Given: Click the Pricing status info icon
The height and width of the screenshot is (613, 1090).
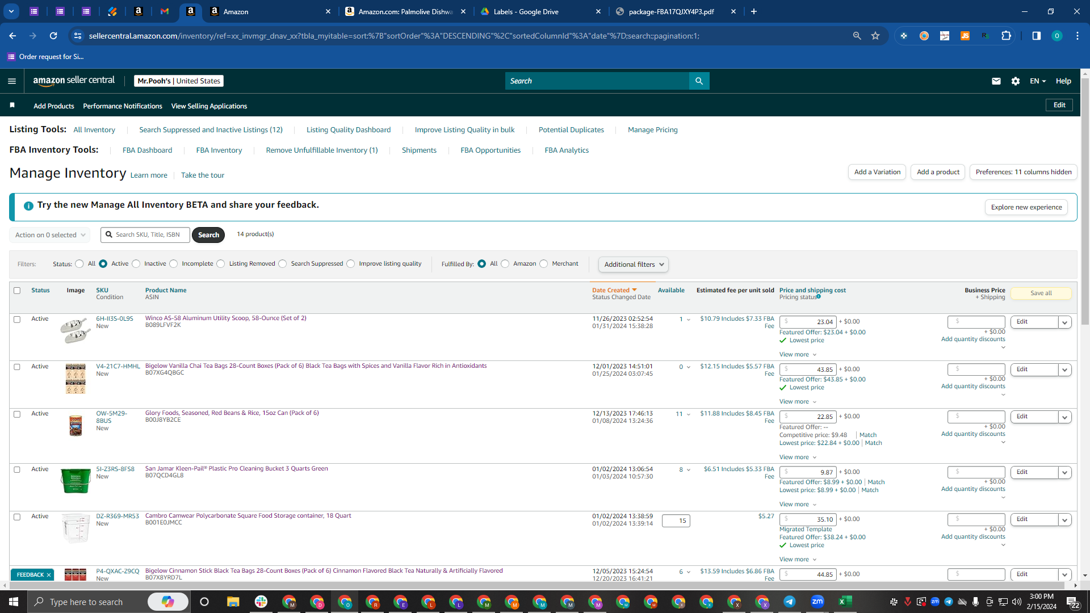Looking at the screenshot, I should (x=819, y=296).
